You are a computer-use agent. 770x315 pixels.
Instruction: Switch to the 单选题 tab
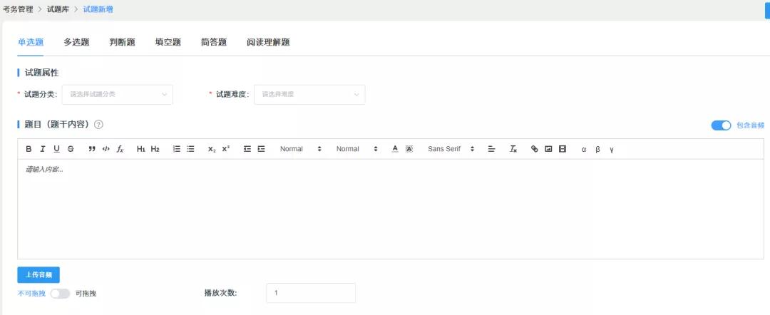[x=31, y=42]
